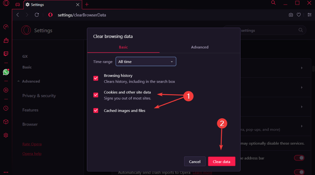
Task: Toggle the address bar switch
Action: [299, 158]
